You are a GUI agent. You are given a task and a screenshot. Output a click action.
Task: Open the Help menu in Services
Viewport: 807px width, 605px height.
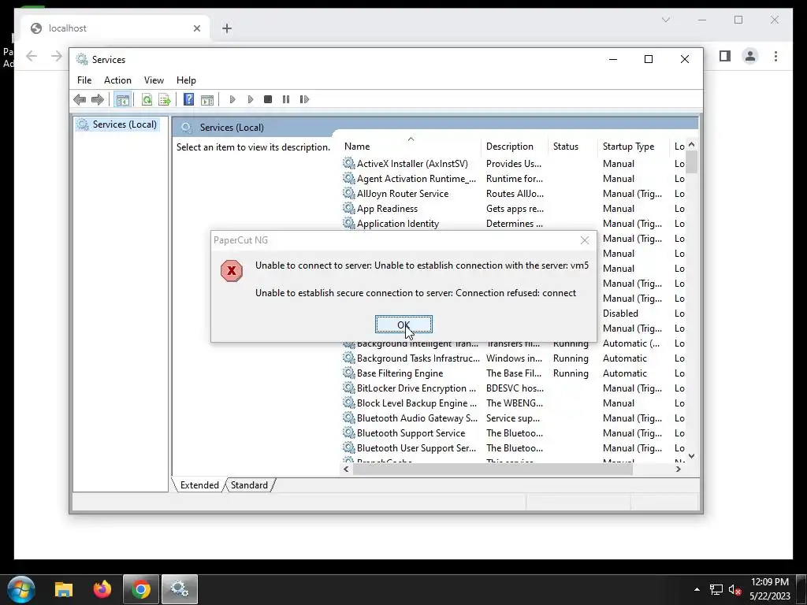[186, 80]
